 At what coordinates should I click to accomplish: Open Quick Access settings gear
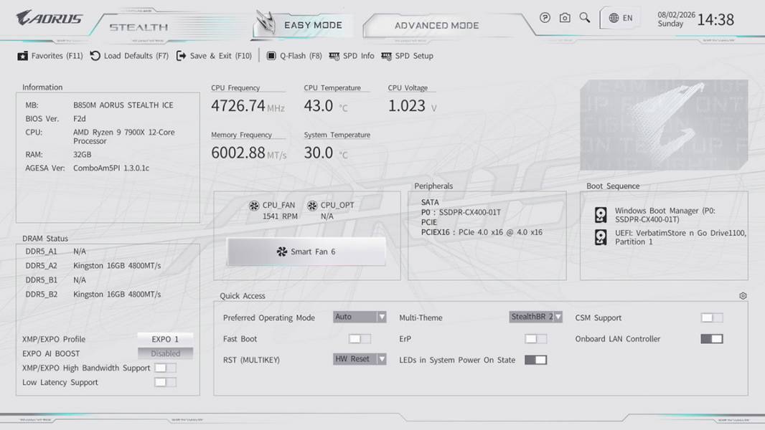(x=743, y=295)
